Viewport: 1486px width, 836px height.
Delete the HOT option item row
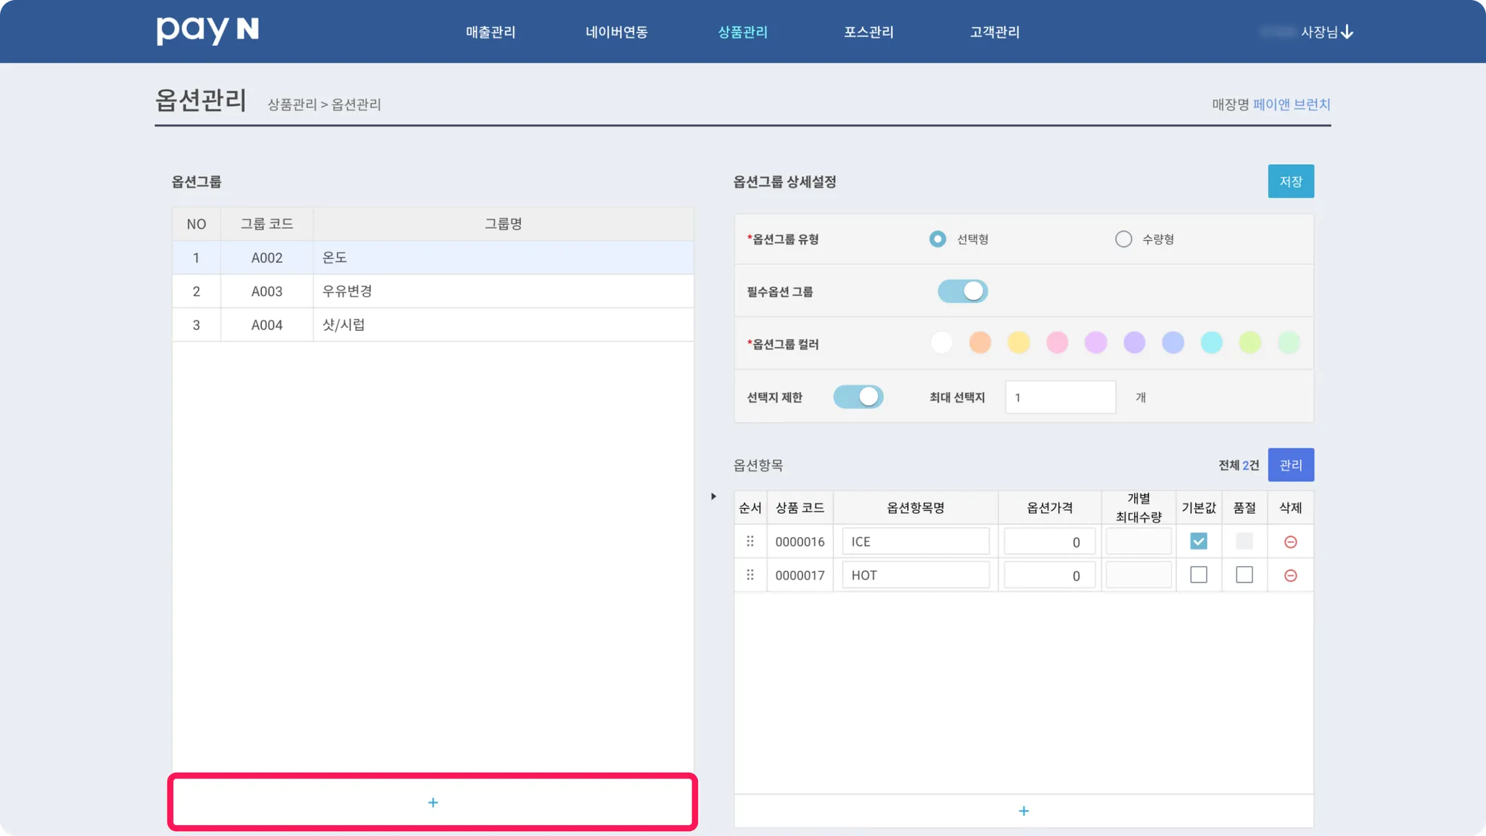(1290, 575)
